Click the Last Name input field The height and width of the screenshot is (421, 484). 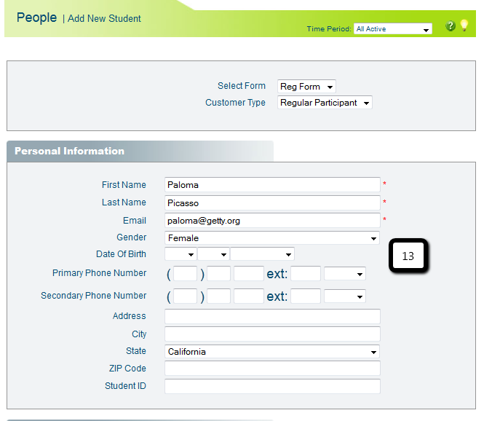coord(272,203)
